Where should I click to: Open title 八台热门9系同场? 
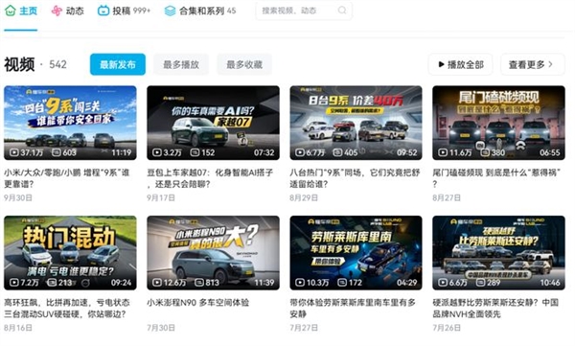pos(355,178)
